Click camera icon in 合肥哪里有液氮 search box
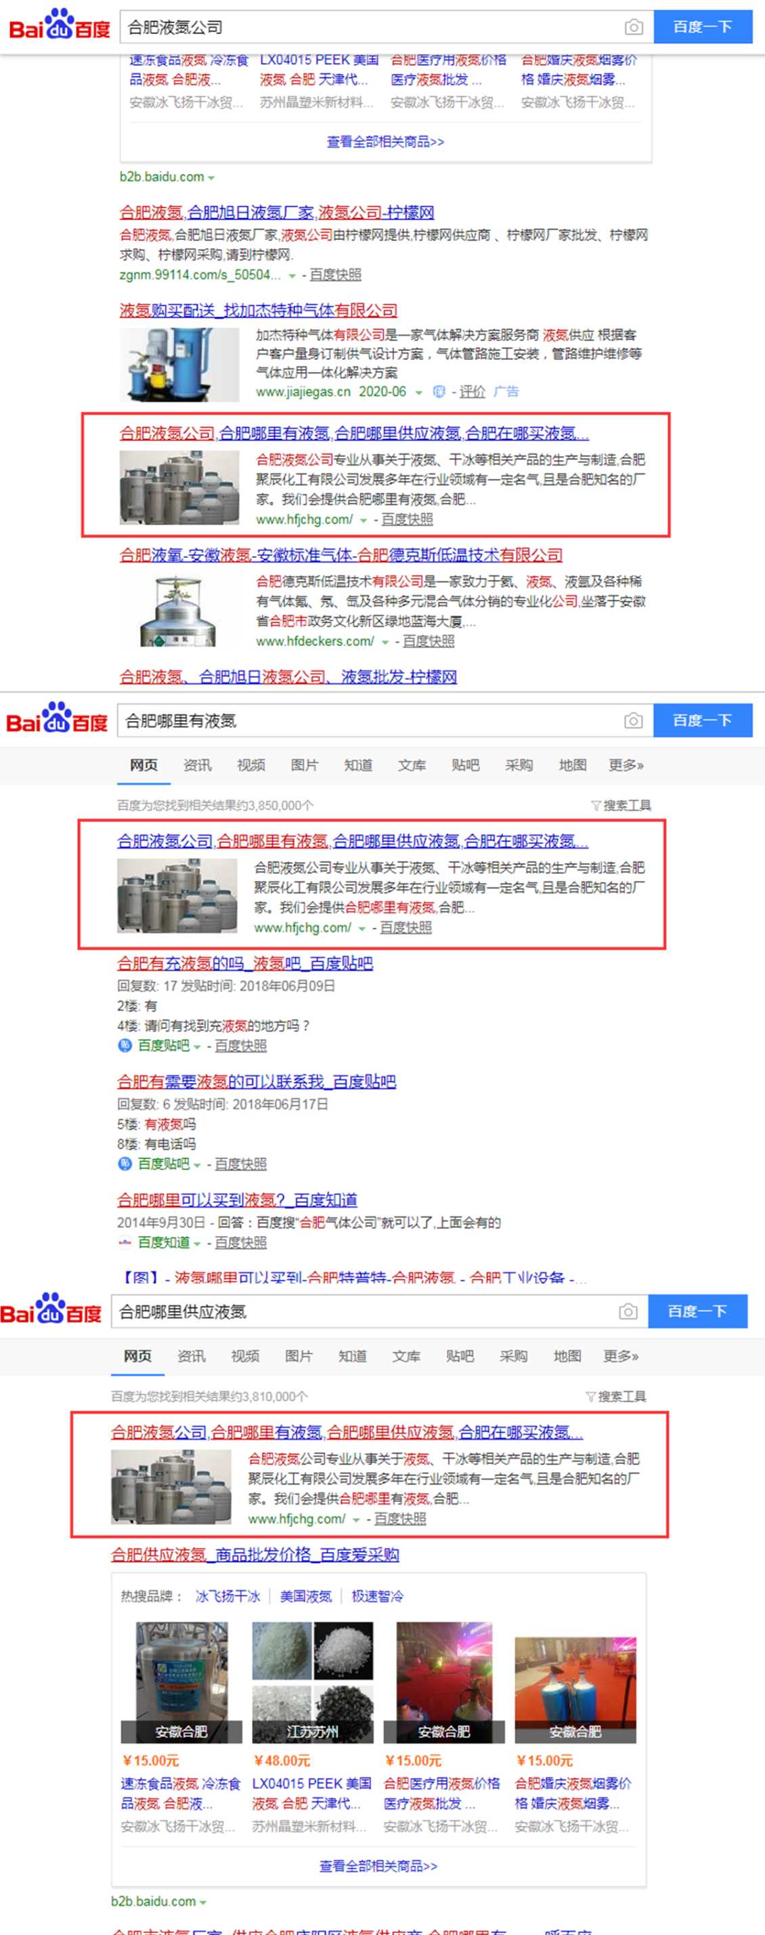Screen dimensions: 765x1935 (633, 720)
